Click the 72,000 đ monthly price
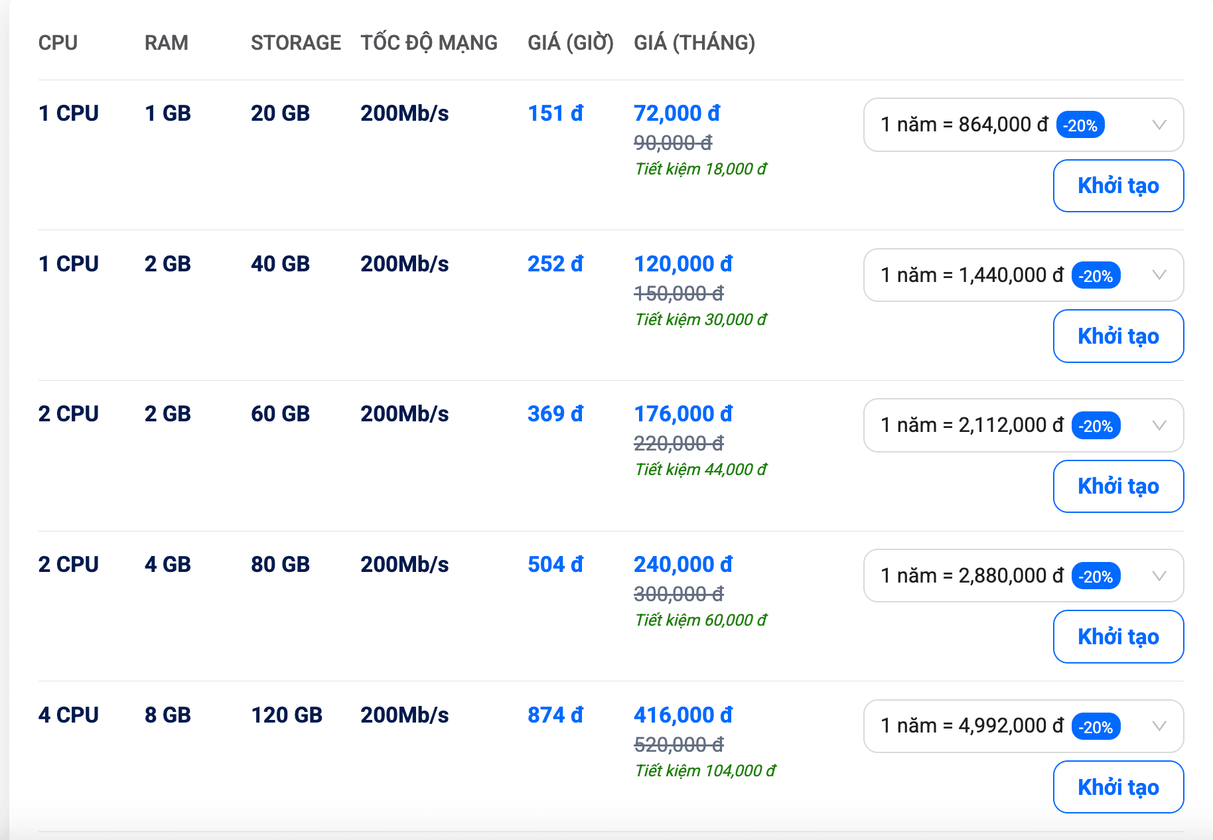Viewport: 1213px width, 840px height. pos(677,113)
